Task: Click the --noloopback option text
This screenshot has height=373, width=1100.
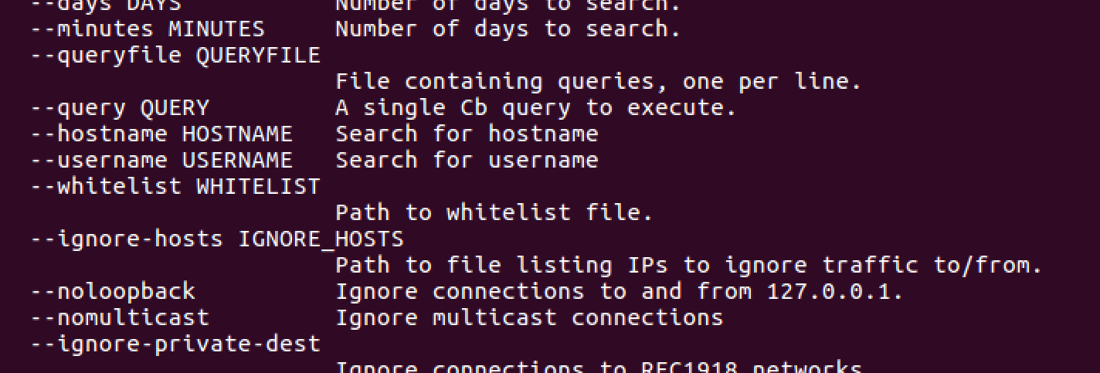Action: [113, 292]
